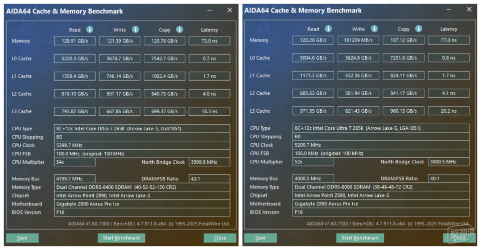481x250 pixels.
Task: Select L3 Cache latency 18.3 ns
Action: tap(209, 112)
